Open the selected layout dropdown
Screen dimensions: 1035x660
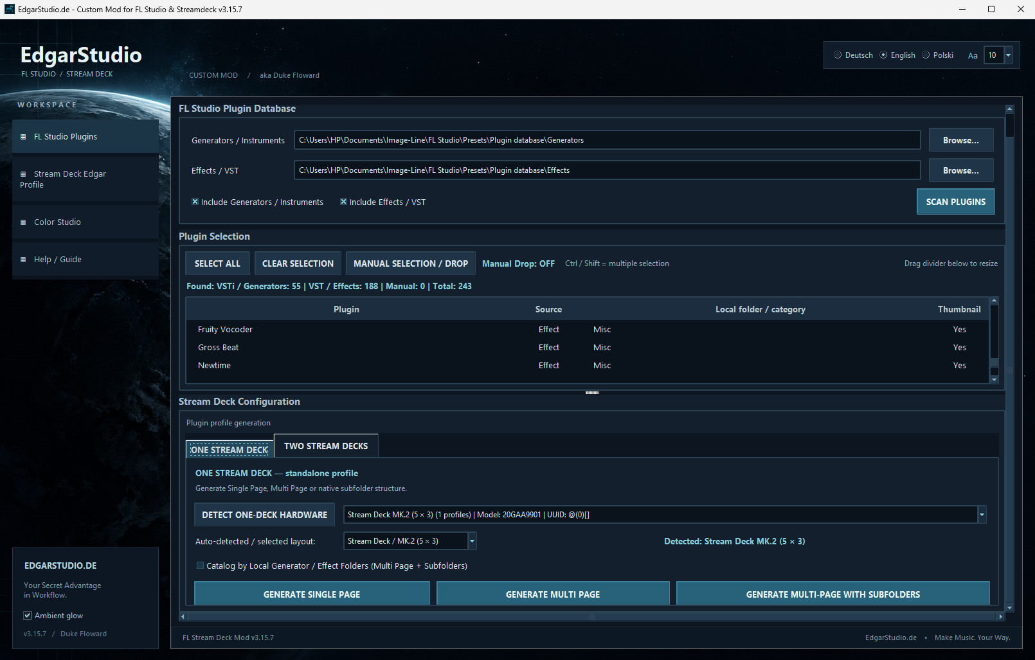point(472,541)
